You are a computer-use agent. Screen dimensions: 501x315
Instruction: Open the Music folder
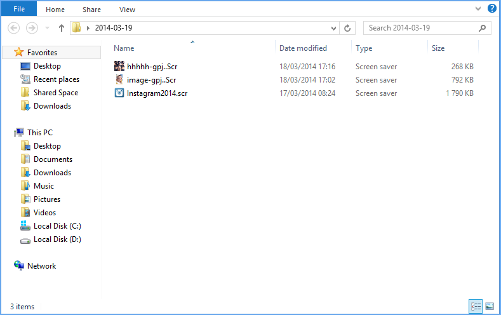coord(44,186)
